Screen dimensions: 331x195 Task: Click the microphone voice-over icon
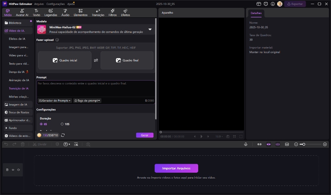pyautogui.click(x=246, y=145)
